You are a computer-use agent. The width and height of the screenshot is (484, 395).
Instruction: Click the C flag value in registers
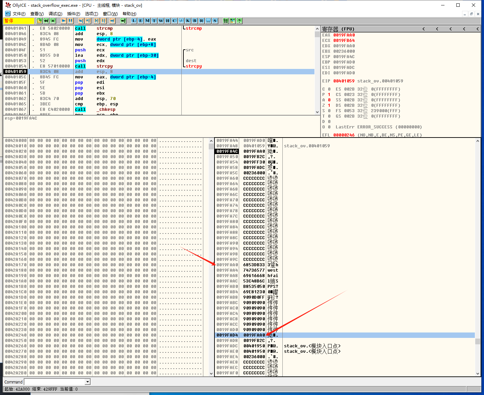click(329, 89)
